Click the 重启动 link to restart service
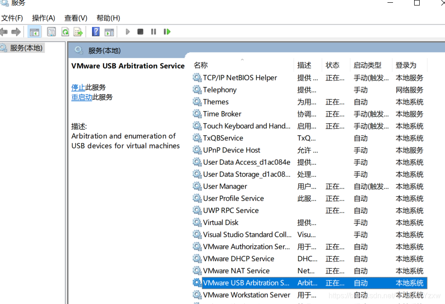 (x=81, y=97)
